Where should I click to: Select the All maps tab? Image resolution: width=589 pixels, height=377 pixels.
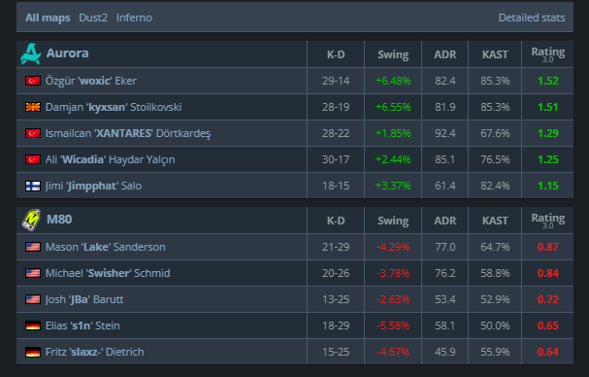pos(48,17)
